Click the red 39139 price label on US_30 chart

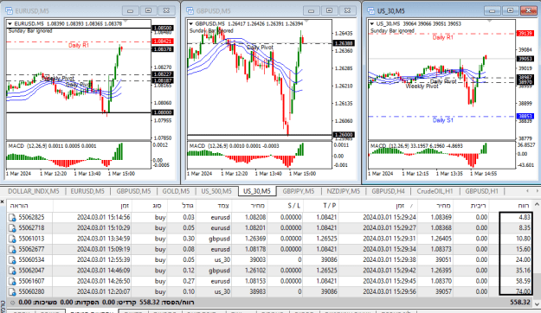coord(525,34)
